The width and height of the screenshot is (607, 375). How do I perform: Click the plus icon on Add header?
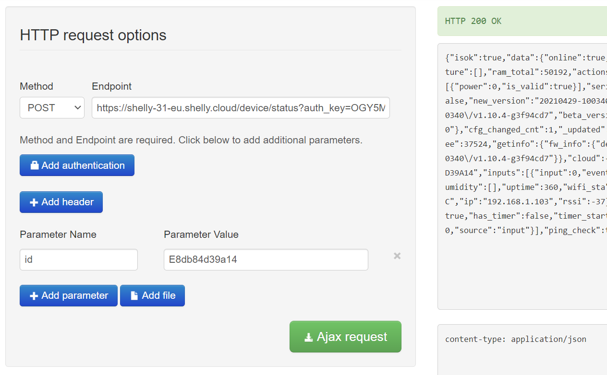coord(34,202)
